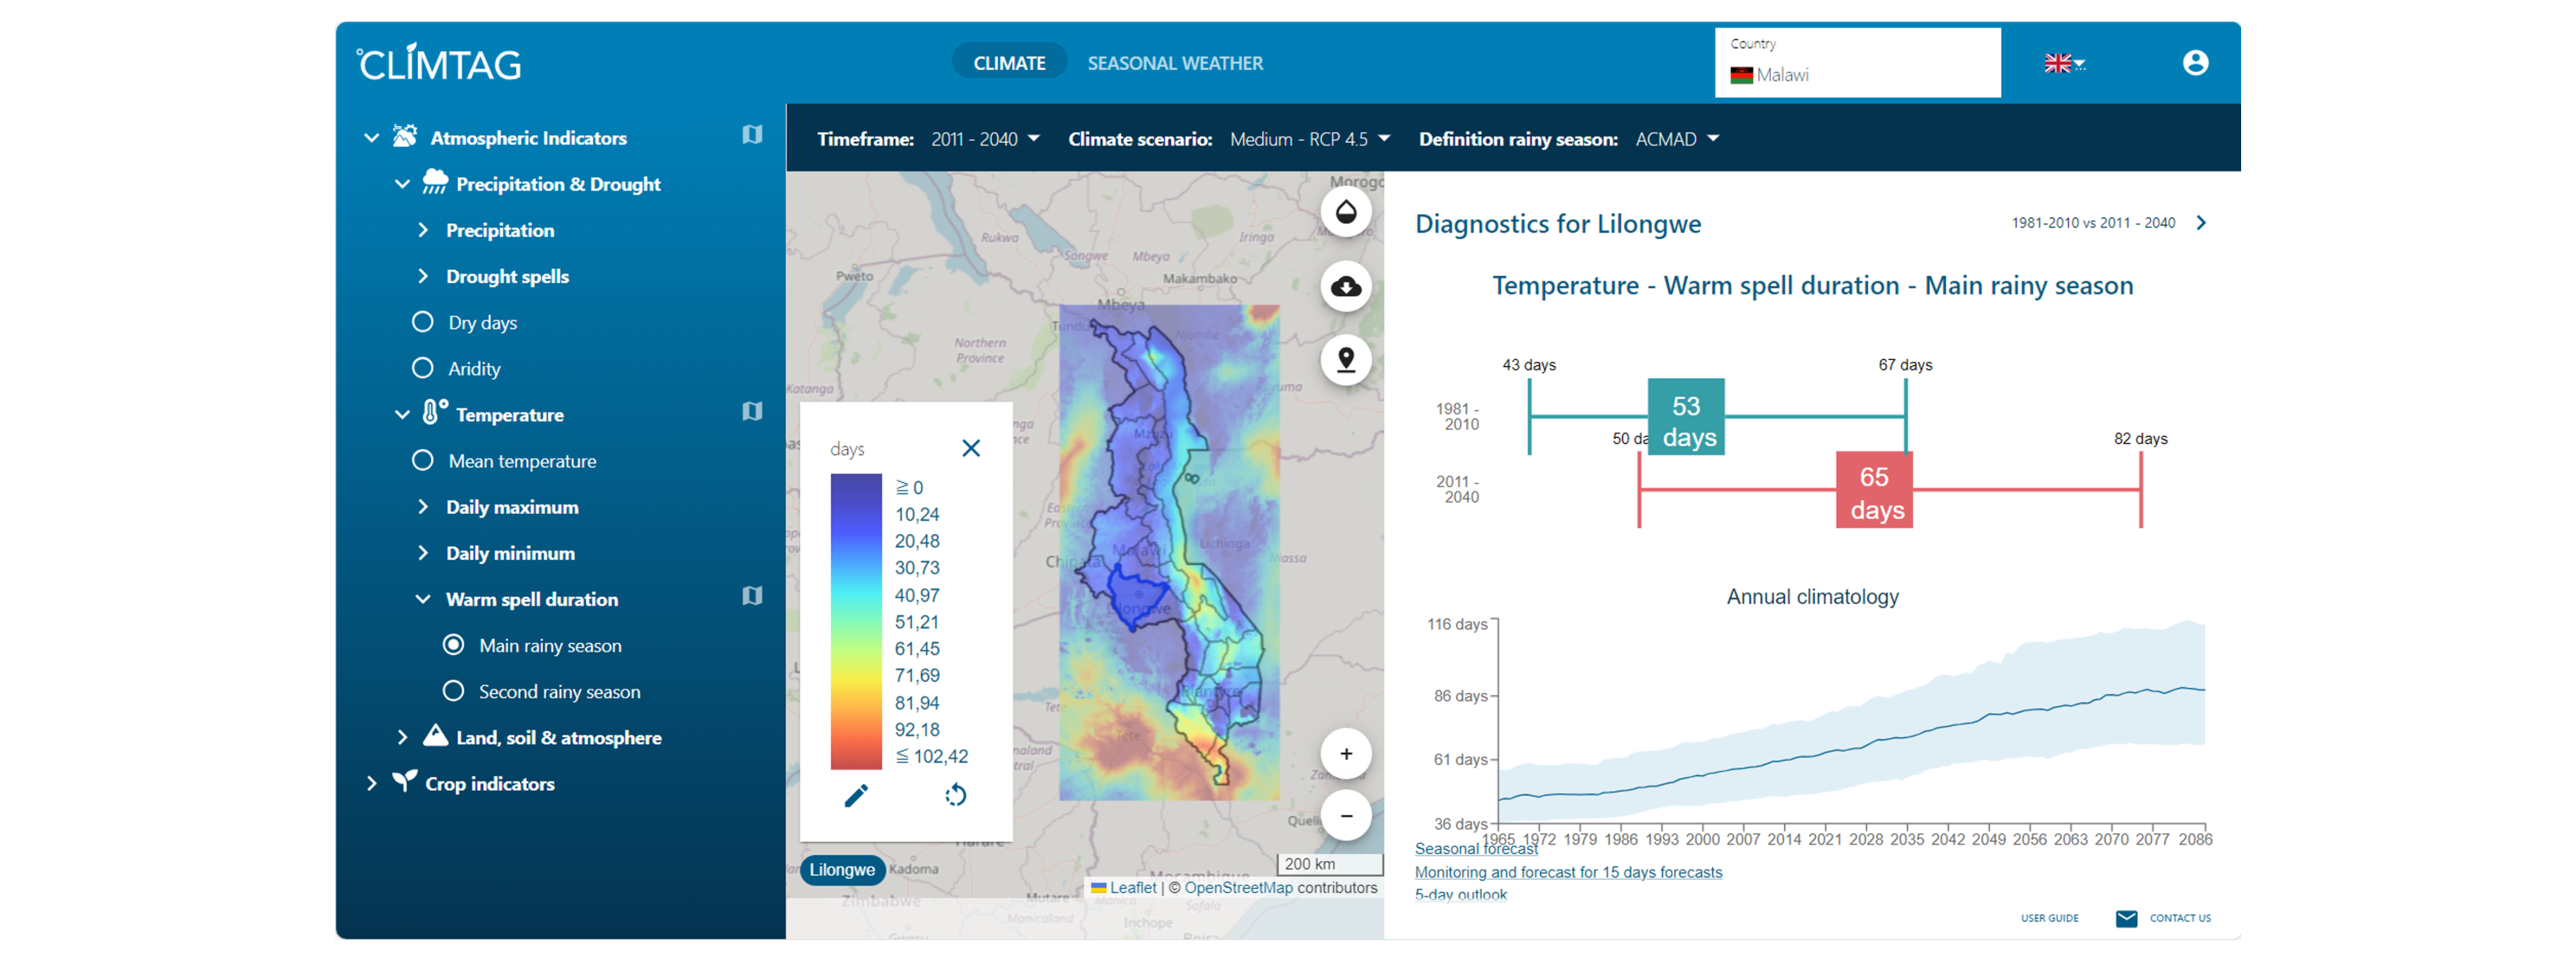The image size is (2576, 970).
Task: Select the Aridity radio option
Action: 423,368
